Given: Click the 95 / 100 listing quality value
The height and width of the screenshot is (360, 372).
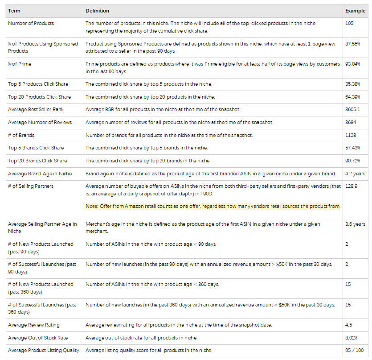Looking at the screenshot, I should click(x=355, y=350).
